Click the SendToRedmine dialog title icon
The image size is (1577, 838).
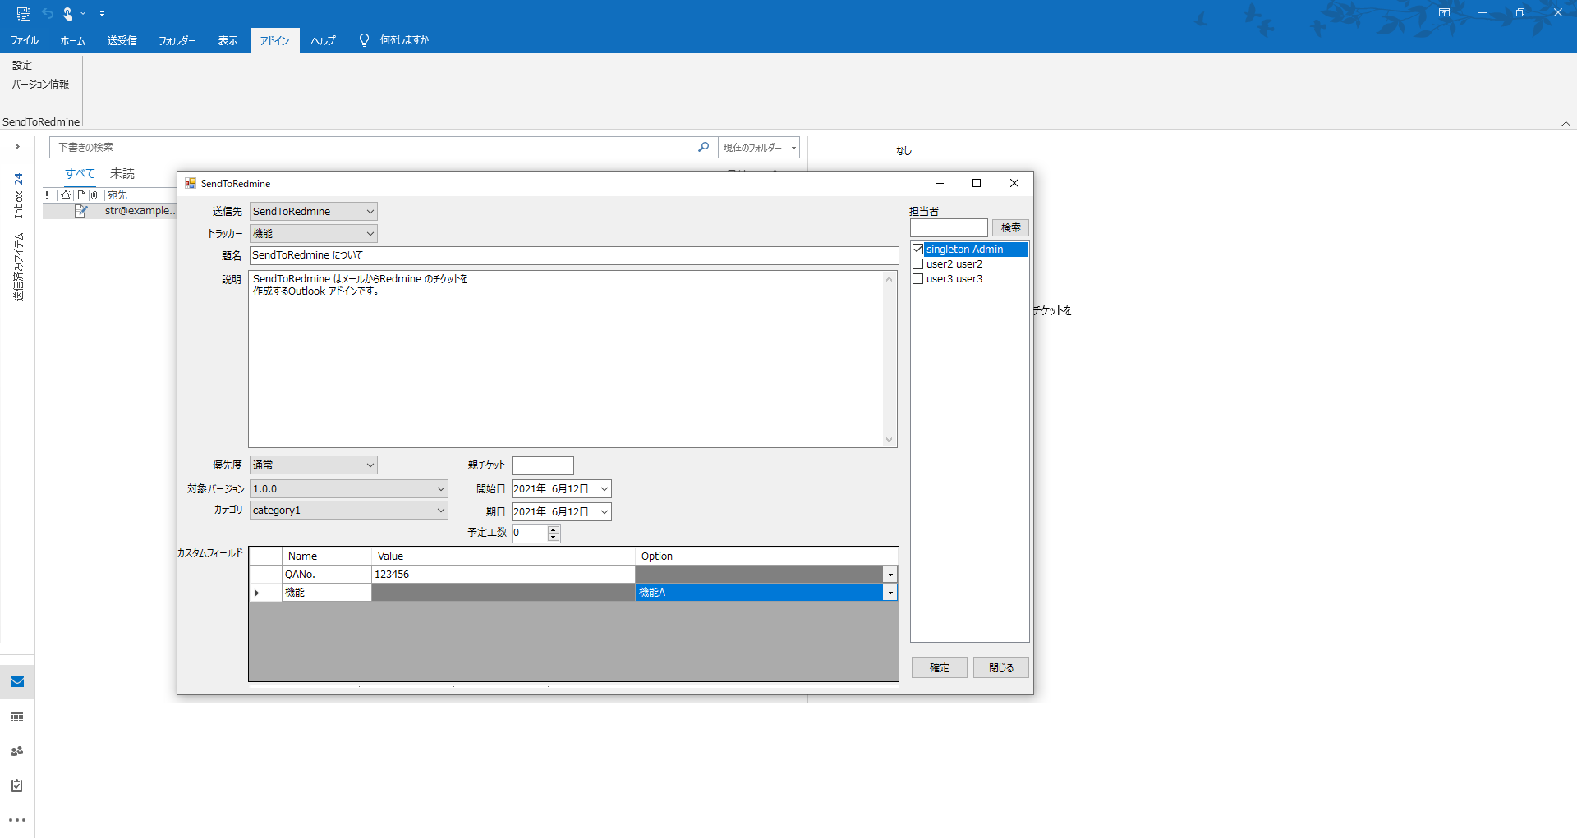pos(190,183)
